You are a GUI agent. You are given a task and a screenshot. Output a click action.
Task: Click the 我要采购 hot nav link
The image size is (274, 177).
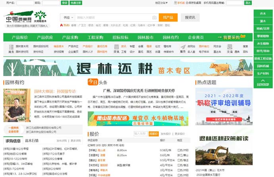[232, 37]
